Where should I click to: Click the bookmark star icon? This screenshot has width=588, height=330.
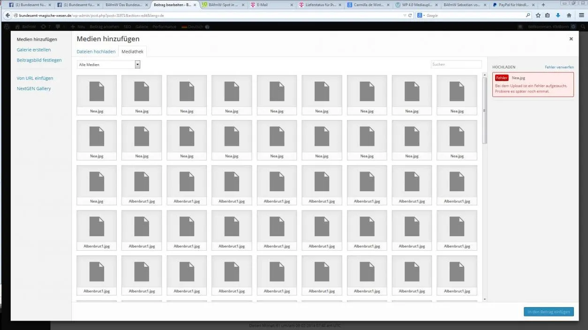coord(538,15)
